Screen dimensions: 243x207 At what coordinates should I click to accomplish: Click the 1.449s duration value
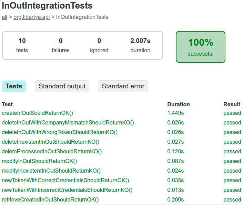tap(175, 113)
